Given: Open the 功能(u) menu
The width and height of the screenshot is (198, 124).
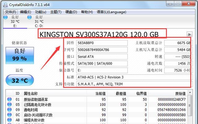Looking at the screenshot, I should [x=41, y=12].
